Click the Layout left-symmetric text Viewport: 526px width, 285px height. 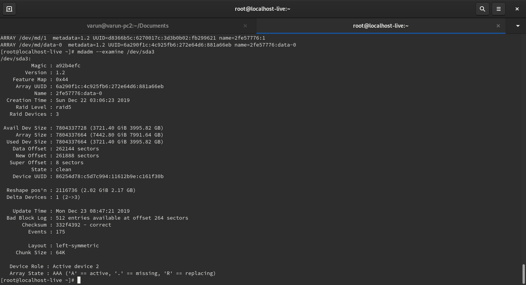click(77, 246)
